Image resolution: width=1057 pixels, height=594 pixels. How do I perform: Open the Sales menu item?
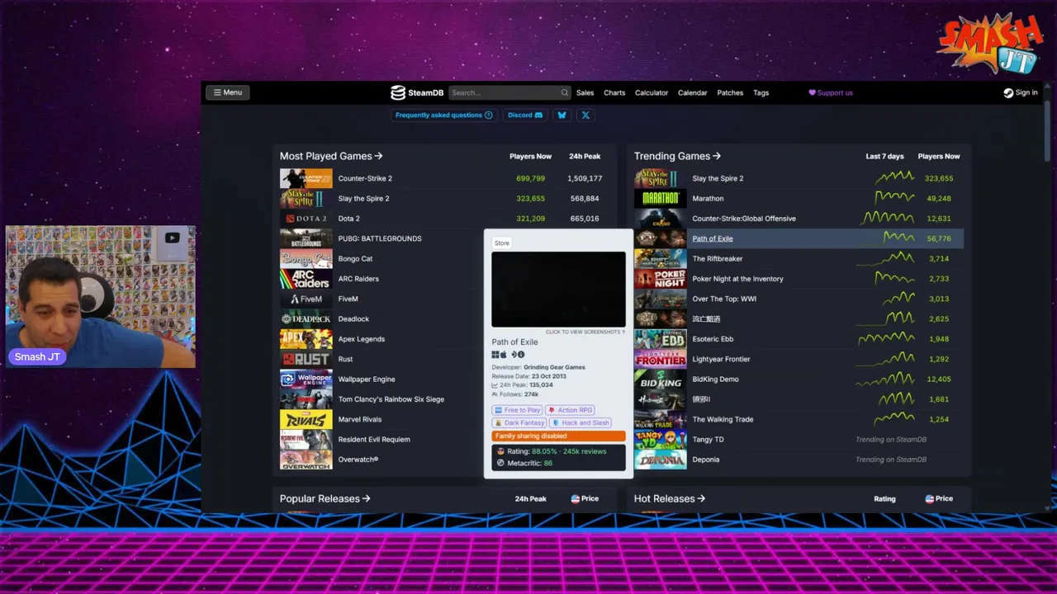click(585, 92)
